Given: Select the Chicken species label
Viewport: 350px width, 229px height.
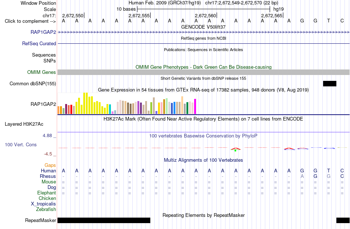Looking at the screenshot, I should (47, 198).
